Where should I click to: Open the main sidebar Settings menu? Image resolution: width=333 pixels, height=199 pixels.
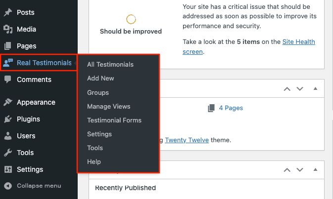tap(39, 169)
